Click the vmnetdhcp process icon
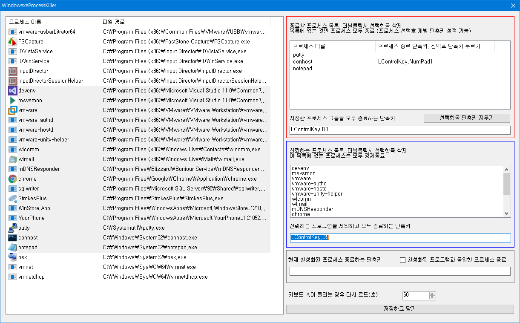Screen dimensions: 520x323 point(12,277)
